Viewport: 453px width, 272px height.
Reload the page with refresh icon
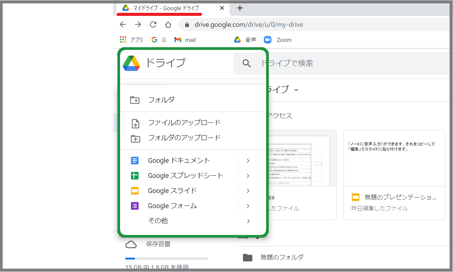coord(153,25)
